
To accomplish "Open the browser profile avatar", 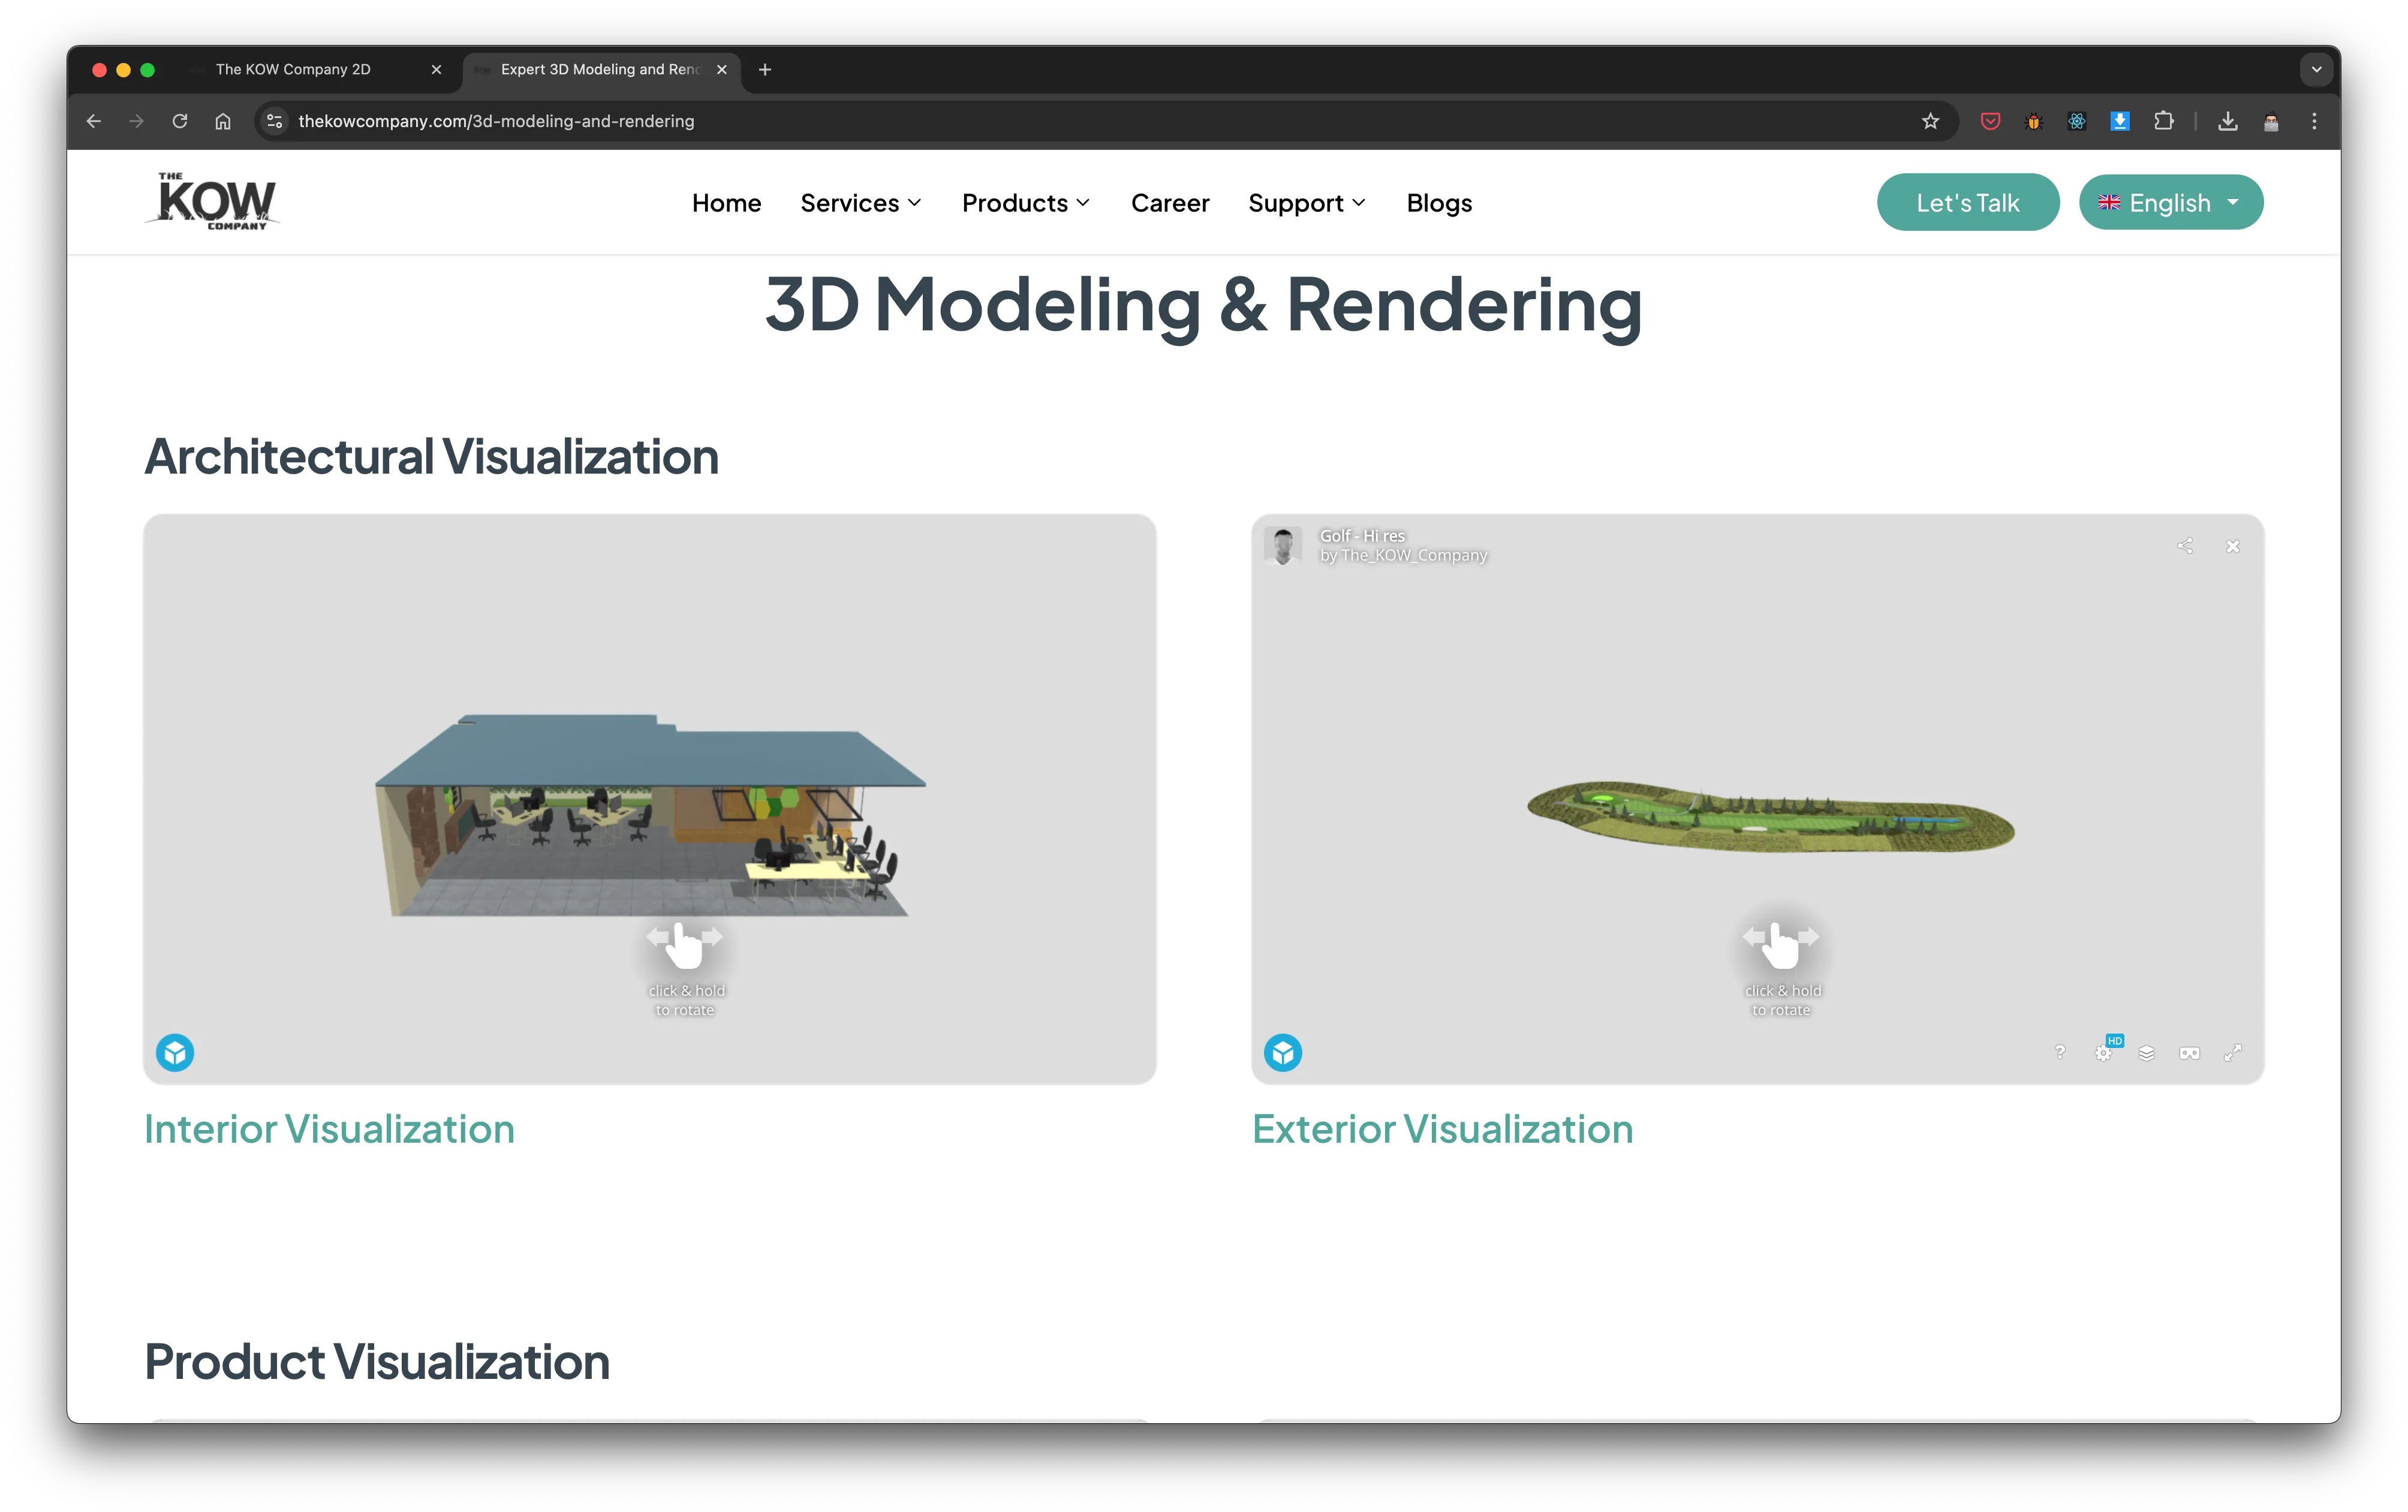I will point(2271,121).
